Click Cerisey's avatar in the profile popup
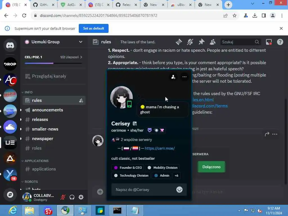Screen dimensions: 288x216 click(x=121, y=97)
